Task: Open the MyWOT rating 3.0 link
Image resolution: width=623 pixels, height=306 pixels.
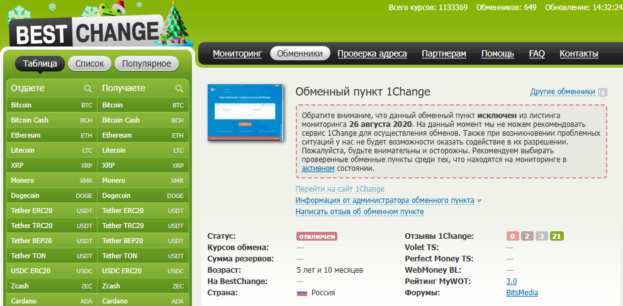Action: point(512,281)
